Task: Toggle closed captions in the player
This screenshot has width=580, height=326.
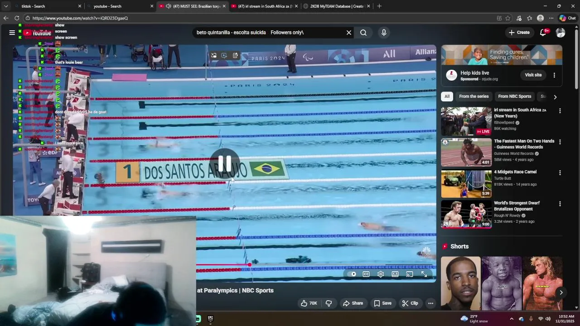Action: [366, 274]
